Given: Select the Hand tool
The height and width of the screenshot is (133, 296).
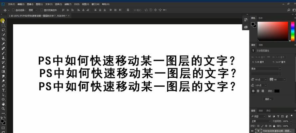Looking at the screenshot, I should coord(3,104).
